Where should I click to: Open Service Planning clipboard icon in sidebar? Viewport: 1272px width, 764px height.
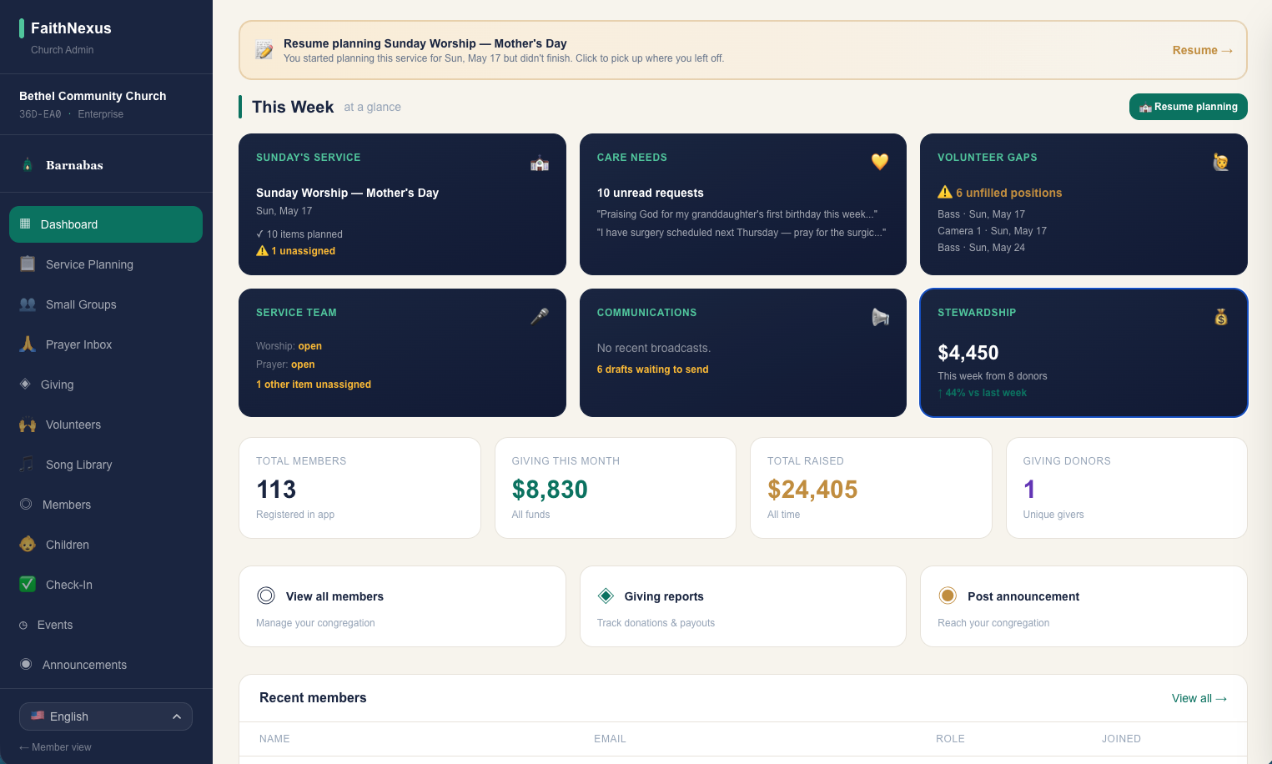(x=28, y=264)
